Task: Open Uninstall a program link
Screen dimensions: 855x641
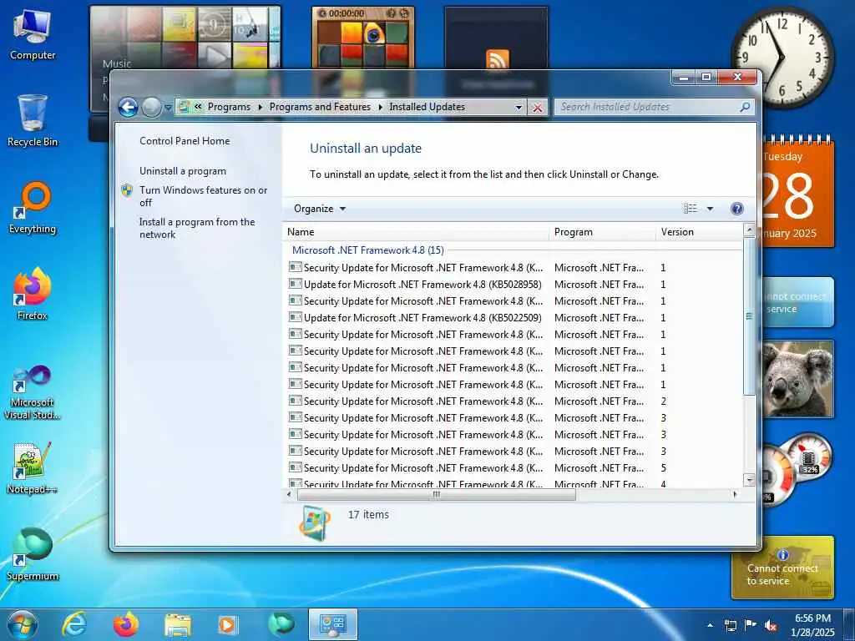Action: point(183,171)
